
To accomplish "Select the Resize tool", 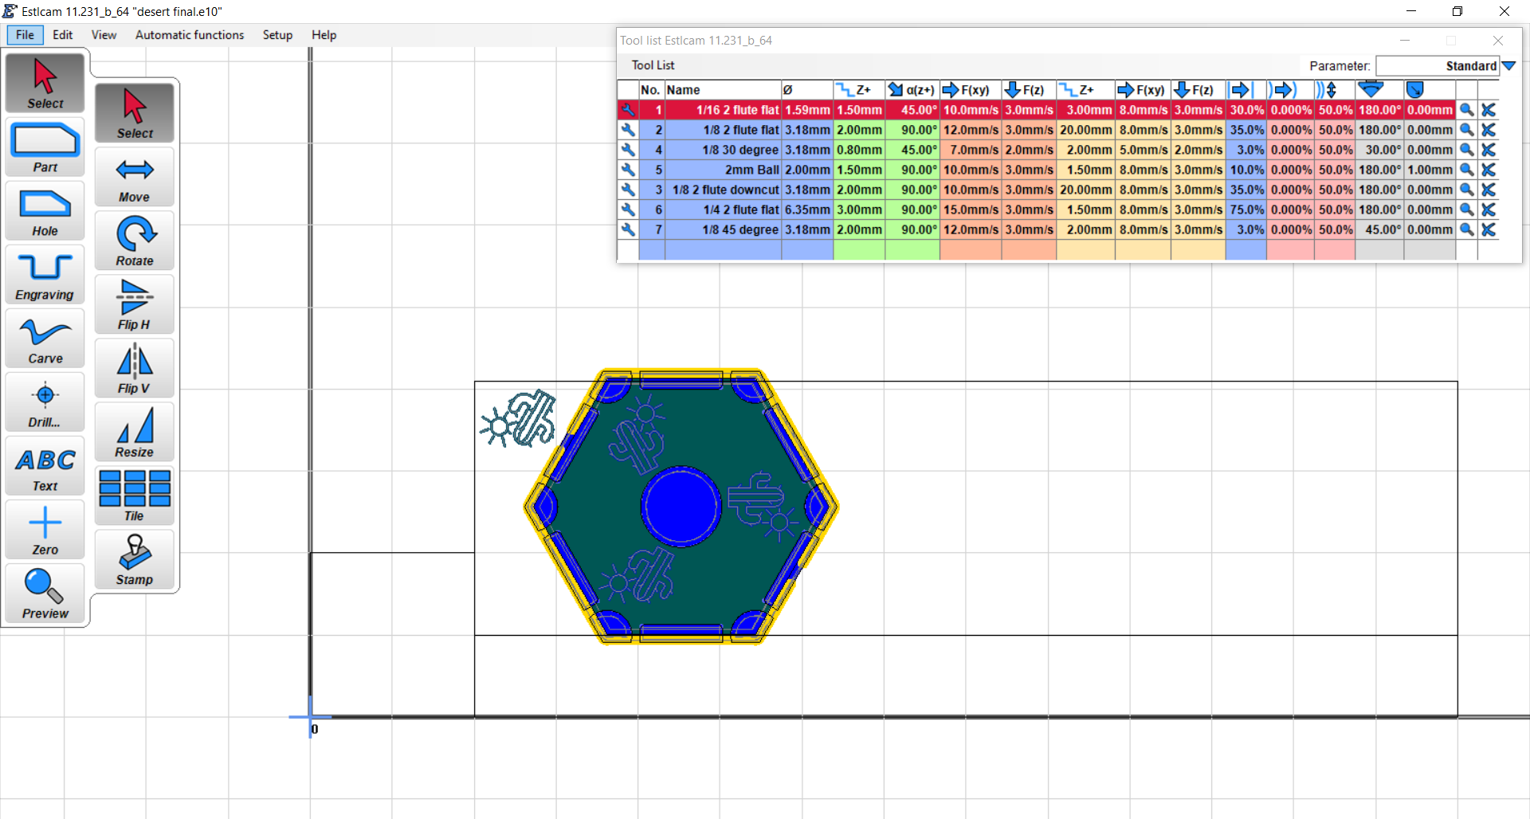I will tap(135, 432).
